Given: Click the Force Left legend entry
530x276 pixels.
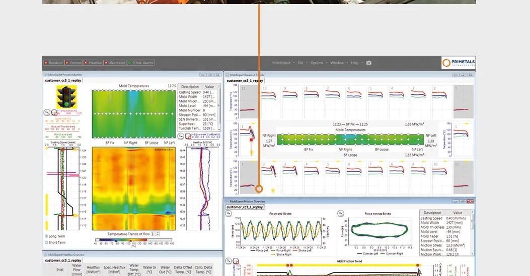Looking at the screenshot, I should point(260,250).
